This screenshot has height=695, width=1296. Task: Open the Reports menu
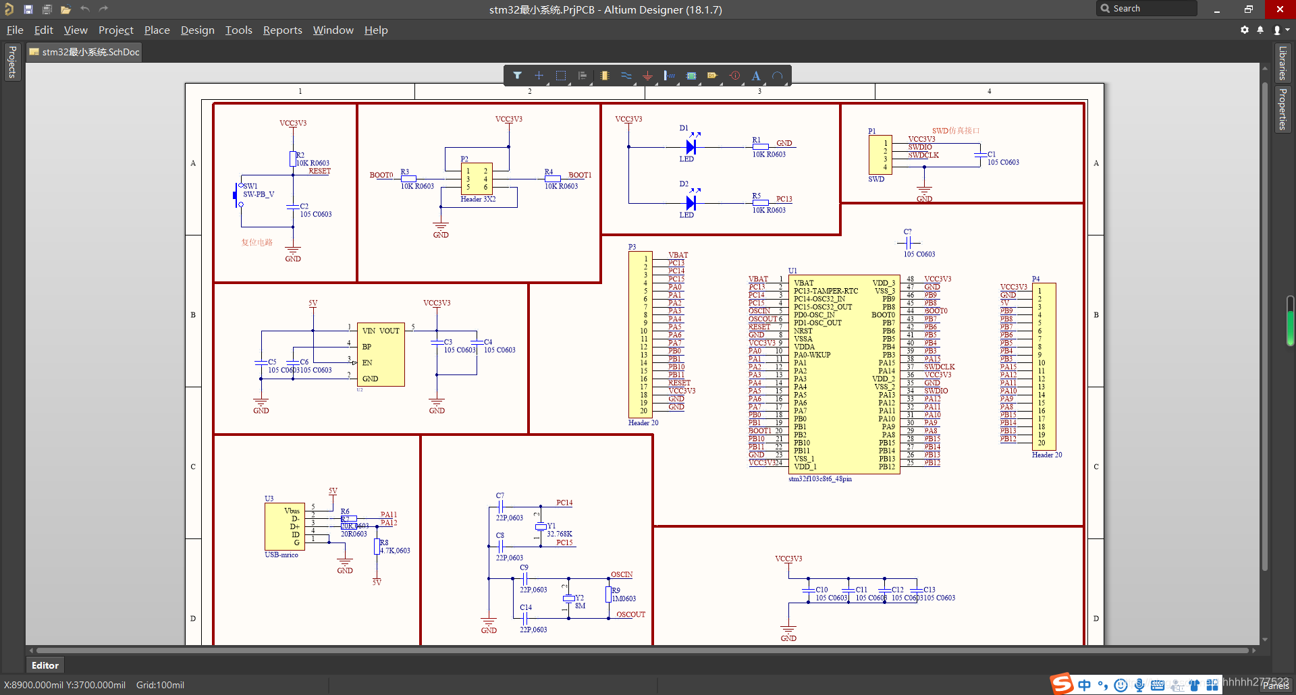click(x=283, y=30)
